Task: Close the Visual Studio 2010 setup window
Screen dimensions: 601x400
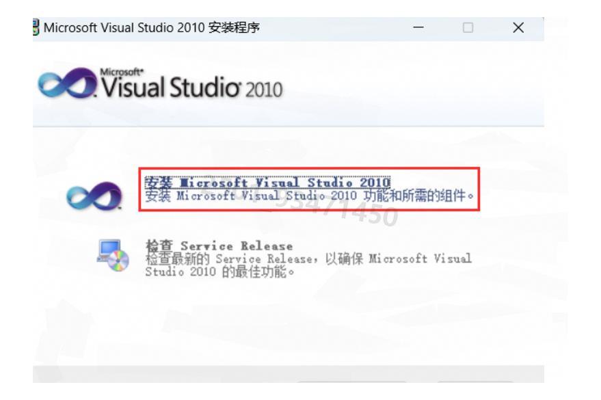Action: 518,27
